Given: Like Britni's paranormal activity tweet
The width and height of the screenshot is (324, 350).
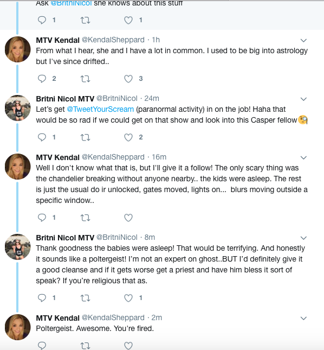Looking at the screenshot, I should tap(128, 137).
